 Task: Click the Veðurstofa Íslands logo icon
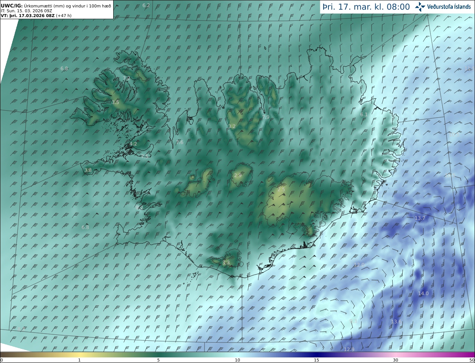coord(420,7)
